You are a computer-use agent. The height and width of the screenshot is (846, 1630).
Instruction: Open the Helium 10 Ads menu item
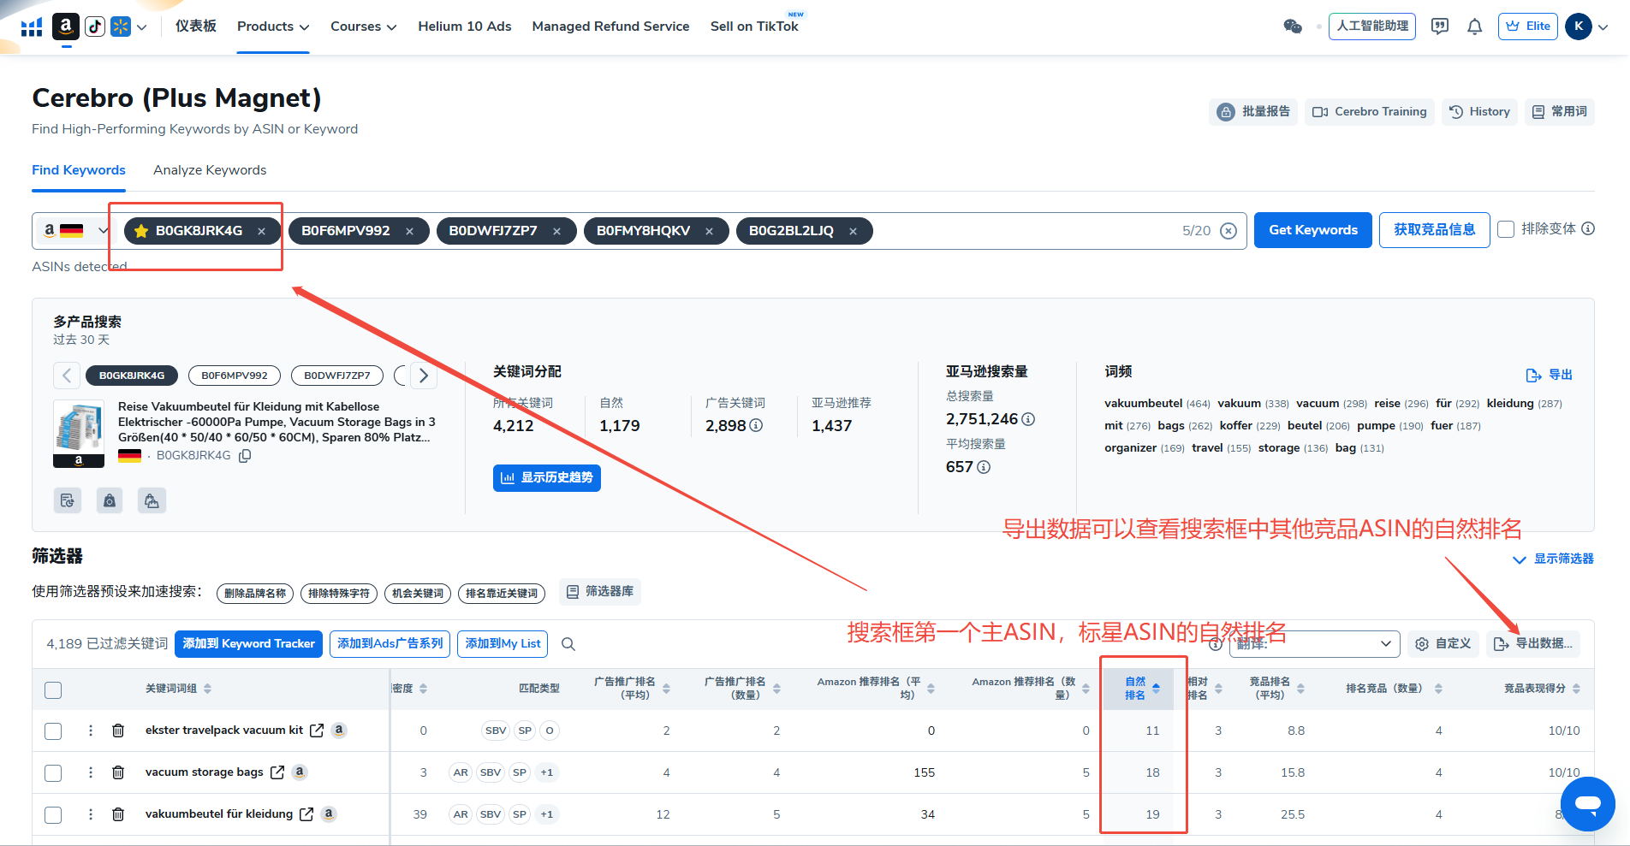(464, 27)
